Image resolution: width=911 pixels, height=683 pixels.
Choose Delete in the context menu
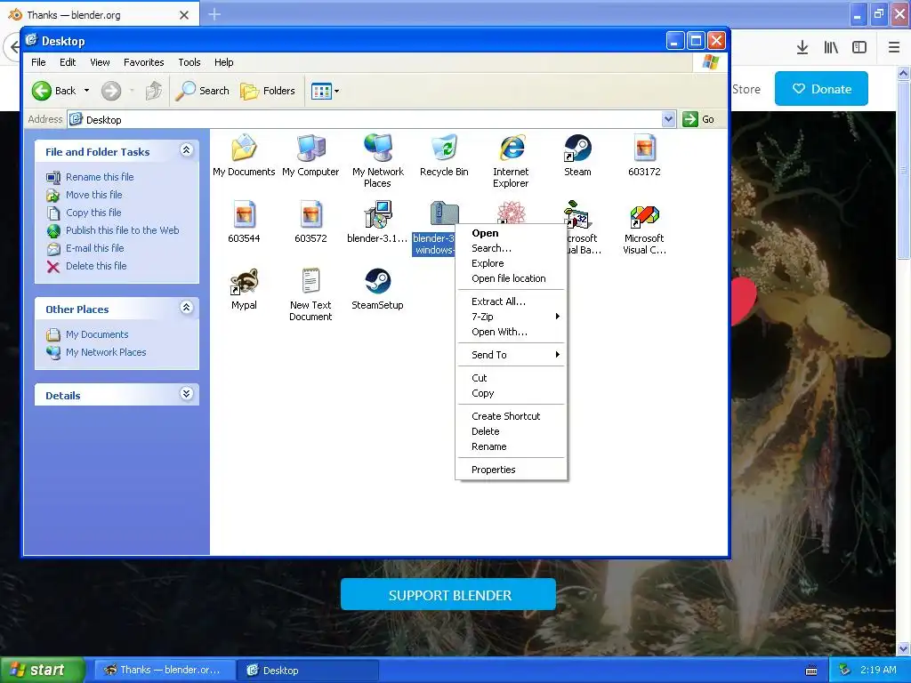pos(511,431)
